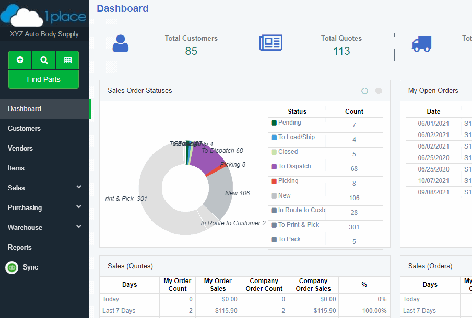Click the magnifier search button
The height and width of the screenshot is (318, 472).
[44, 60]
